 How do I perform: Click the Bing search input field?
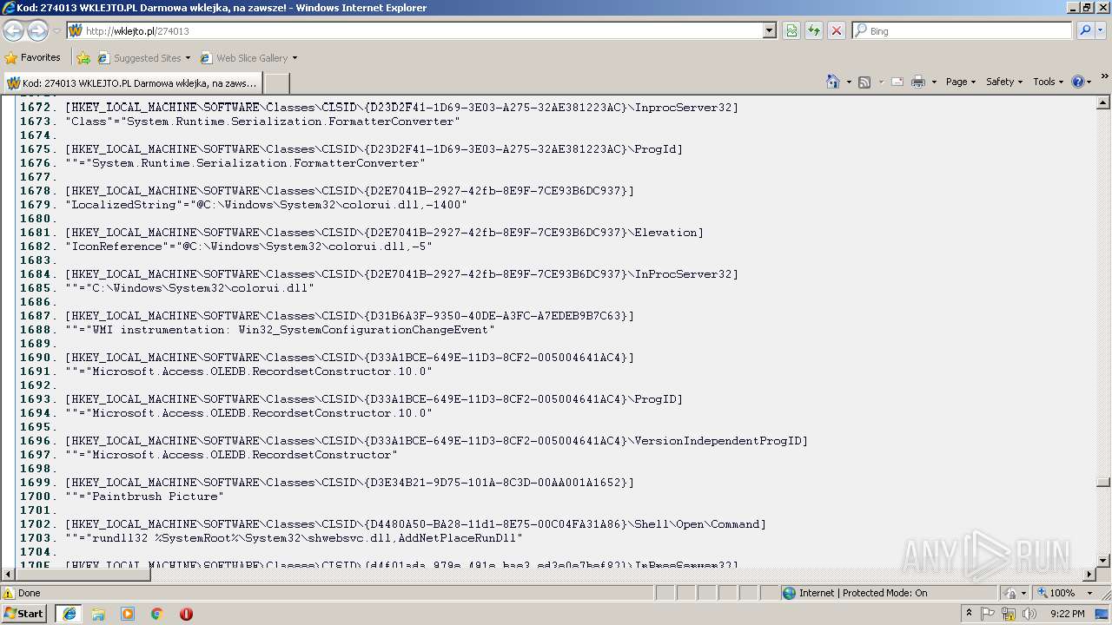pos(969,30)
